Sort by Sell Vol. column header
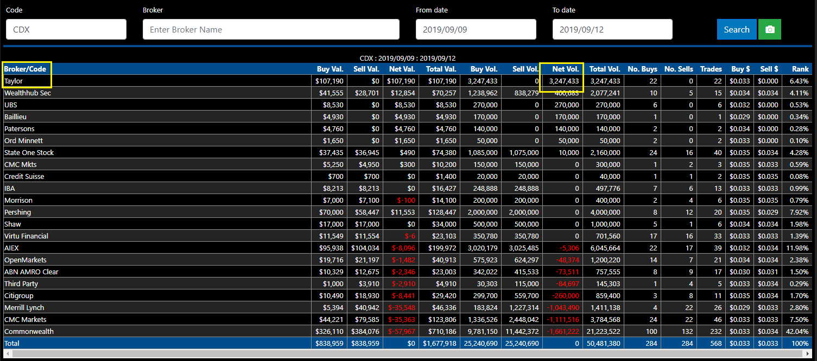817x361 pixels. (525, 69)
